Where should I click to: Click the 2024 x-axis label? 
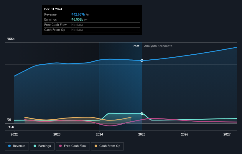click(99, 135)
